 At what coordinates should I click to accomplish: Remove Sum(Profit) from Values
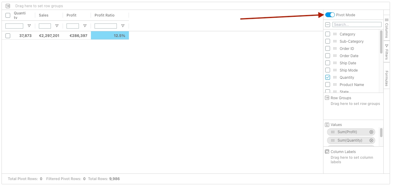pyautogui.click(x=371, y=132)
